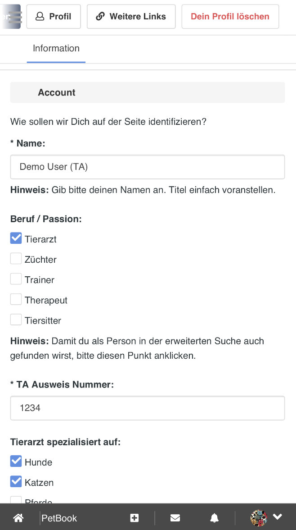The height and width of the screenshot is (530, 296).
Task: Focus the TA Ausweis Nummer field
Action: pyautogui.click(x=148, y=408)
